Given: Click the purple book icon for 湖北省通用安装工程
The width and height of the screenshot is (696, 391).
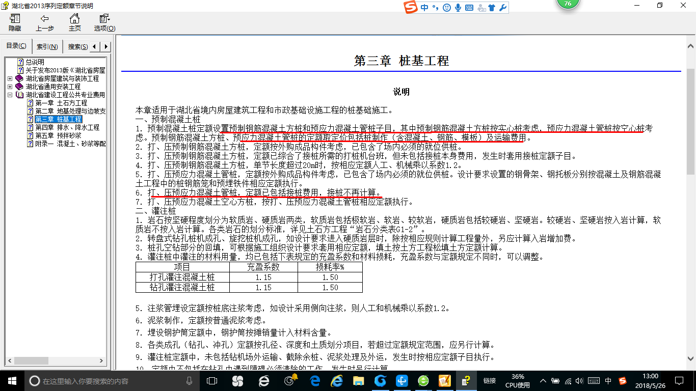Looking at the screenshot, I should click(19, 87).
